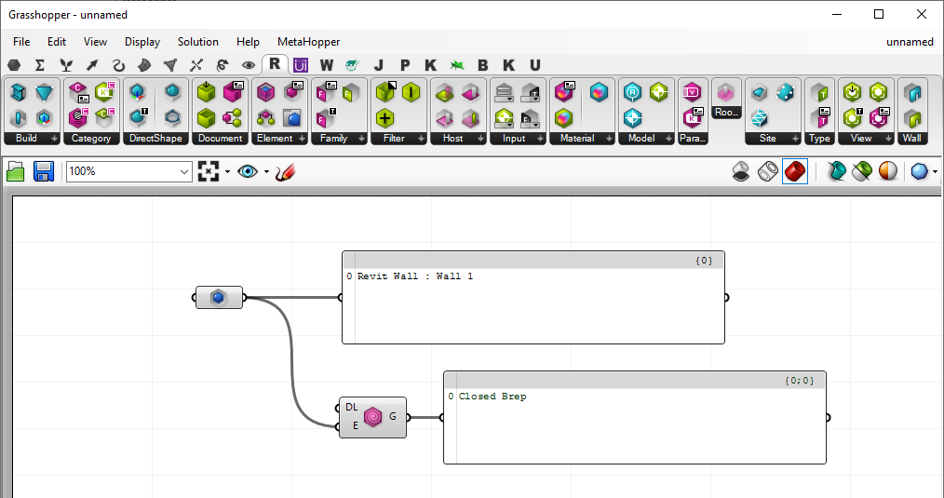The width and height of the screenshot is (944, 498).
Task: Toggle wireframe preview mode
Action: point(768,171)
